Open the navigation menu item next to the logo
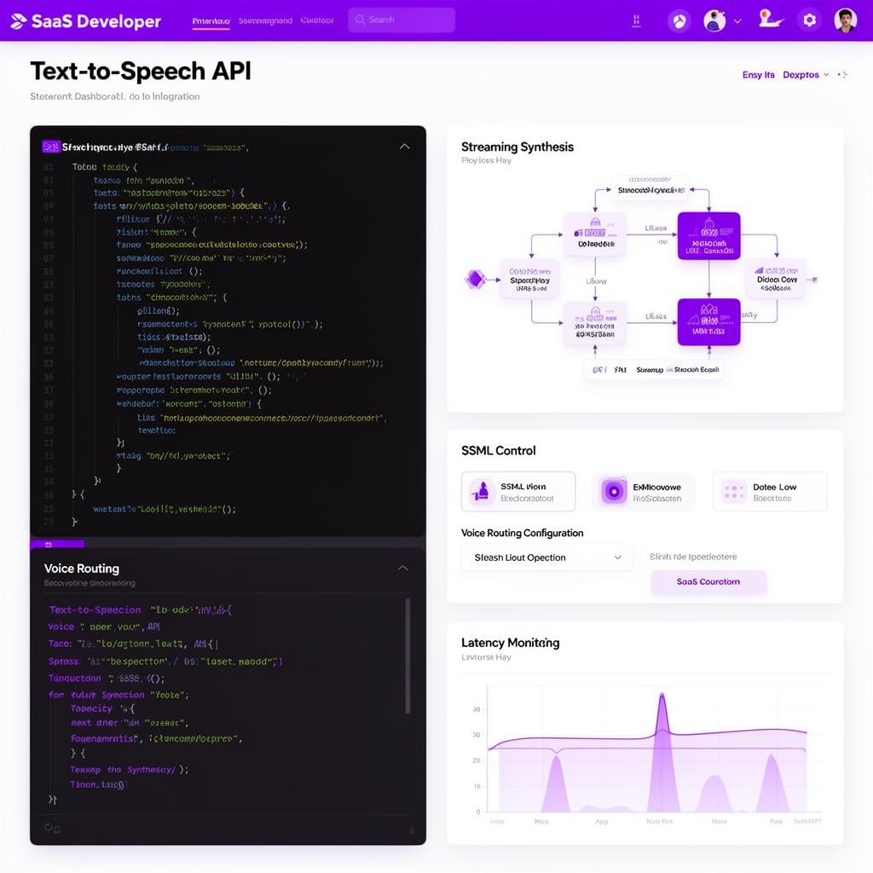 pos(213,19)
